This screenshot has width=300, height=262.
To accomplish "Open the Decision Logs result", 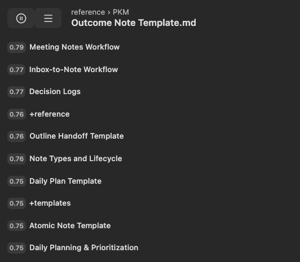I will click(x=55, y=92).
